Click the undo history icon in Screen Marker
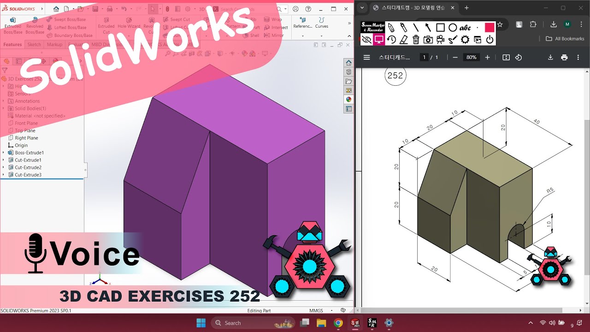The width and height of the screenshot is (590, 332). 391,40
